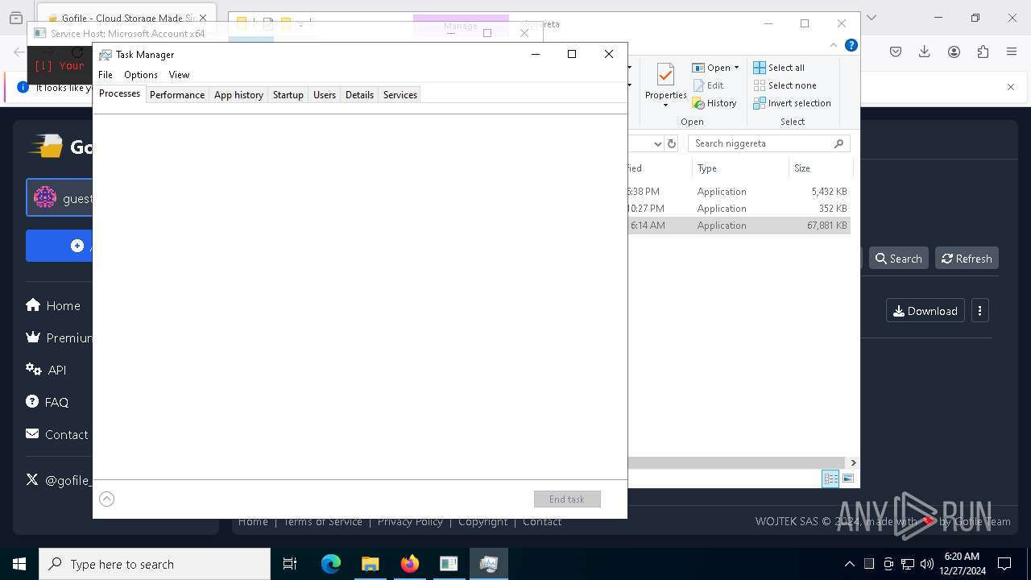Screen dimensions: 1031x580
Task: Expand the Explorer address bar dropdown arrow
Action: tap(657, 143)
